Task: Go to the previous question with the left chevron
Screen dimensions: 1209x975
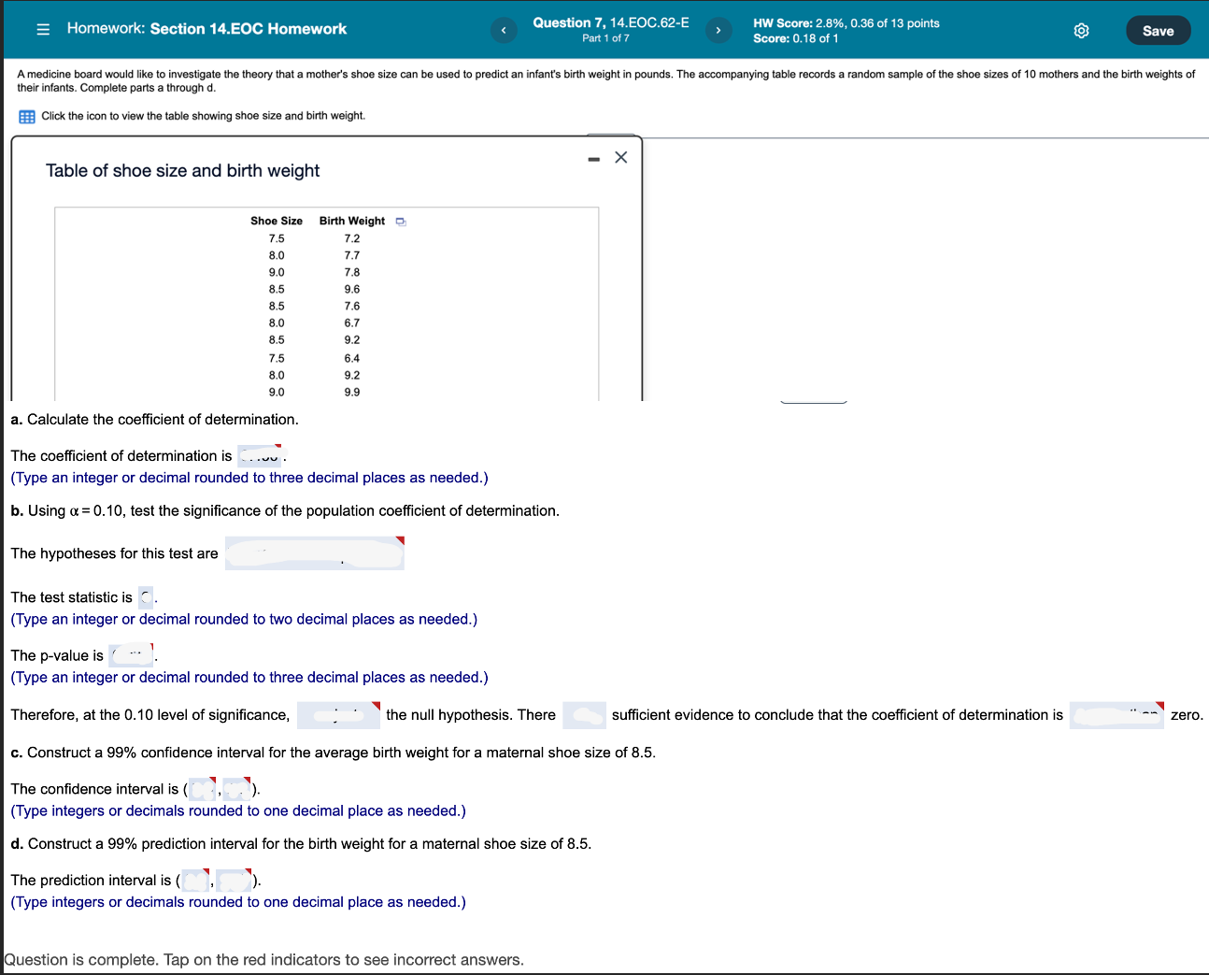Action: coord(504,30)
